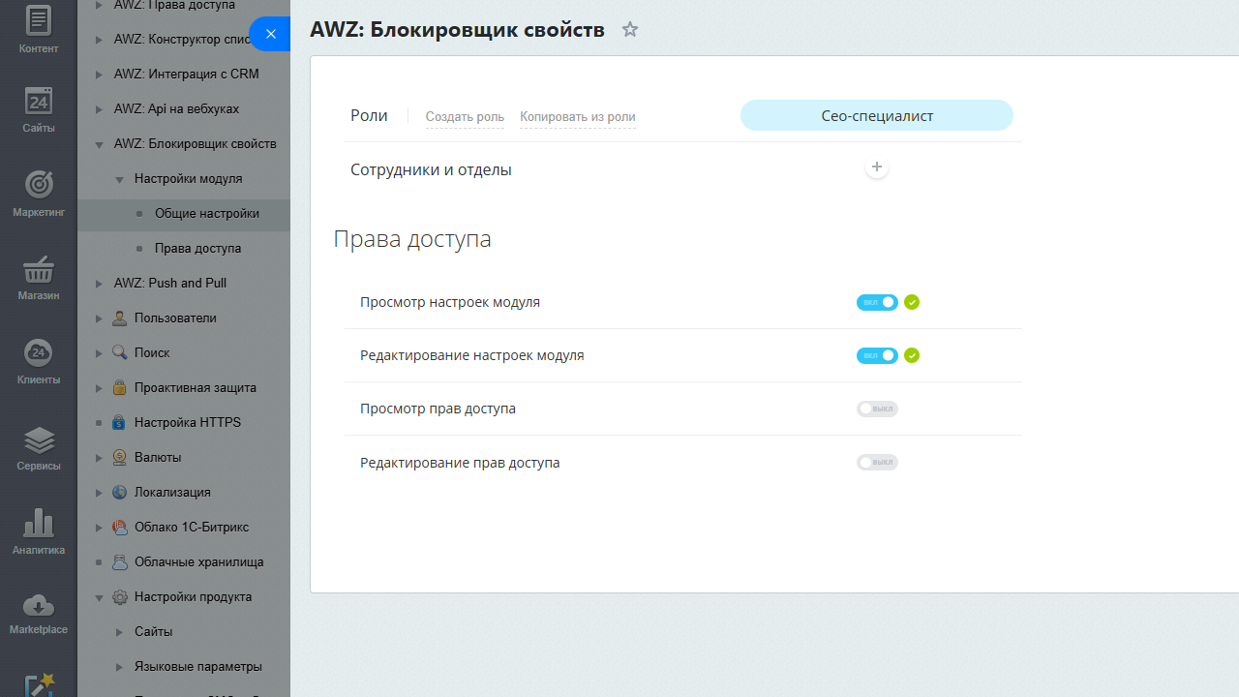Expand AWZ: Интеграция с CRM arrow
This screenshot has width=1239, height=697.
[99, 75]
